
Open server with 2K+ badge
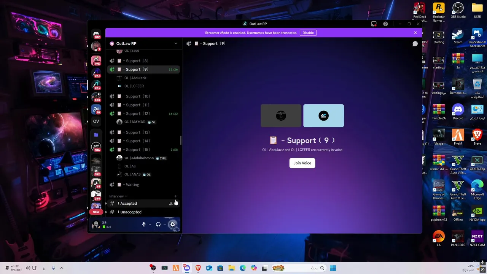pos(96,84)
